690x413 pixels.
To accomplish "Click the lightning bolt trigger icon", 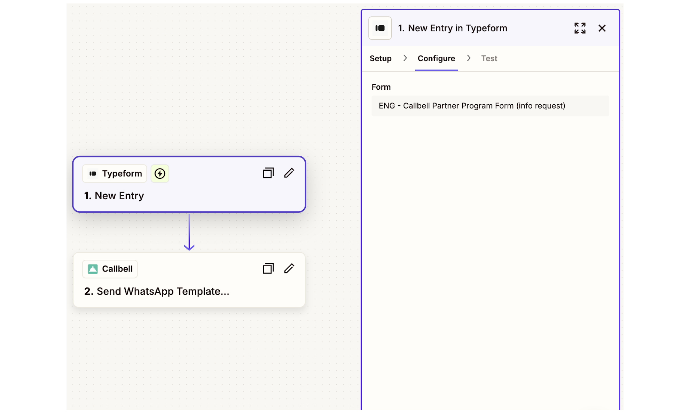I will coord(160,173).
